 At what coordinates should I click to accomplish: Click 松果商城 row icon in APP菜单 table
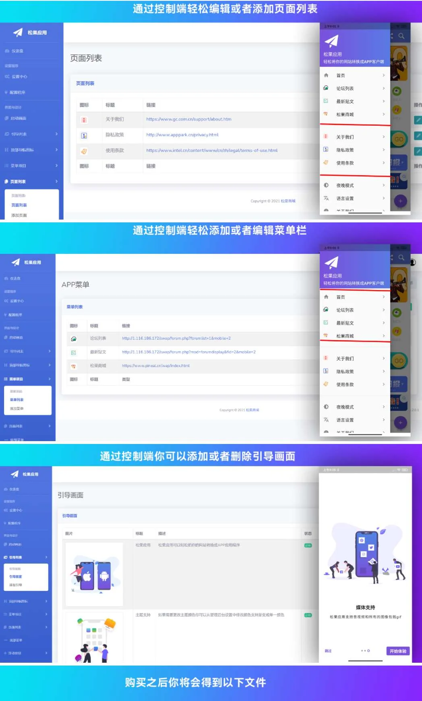pyautogui.click(x=74, y=366)
